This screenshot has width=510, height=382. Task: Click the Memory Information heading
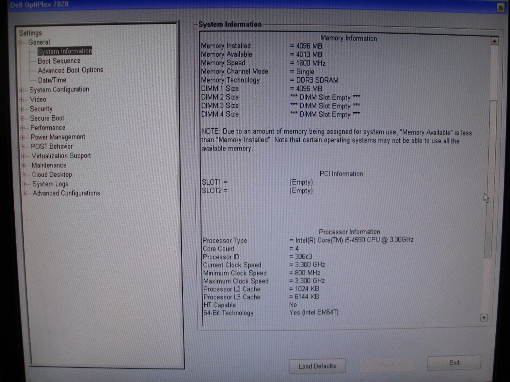pyautogui.click(x=348, y=38)
